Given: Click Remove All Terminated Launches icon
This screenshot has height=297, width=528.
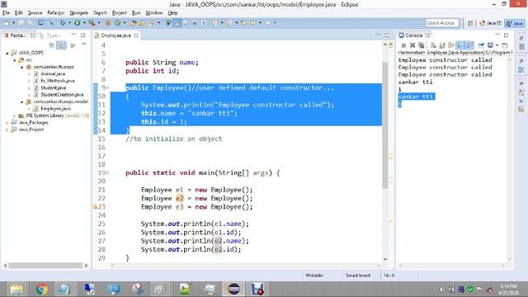Looking at the screenshot, I should click(422, 45).
